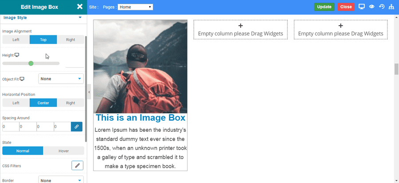Viewport: 399px width, 183px height.
Task: Set Horizontal Position to Right
Action: click(x=70, y=103)
